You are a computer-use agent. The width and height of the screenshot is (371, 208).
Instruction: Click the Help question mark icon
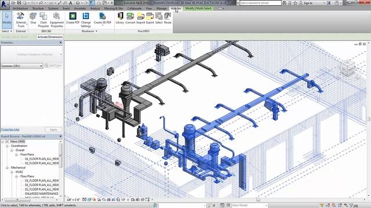coord(337,3)
